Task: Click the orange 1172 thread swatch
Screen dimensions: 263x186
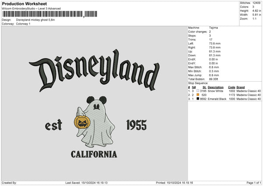Action: pyautogui.click(x=198, y=95)
